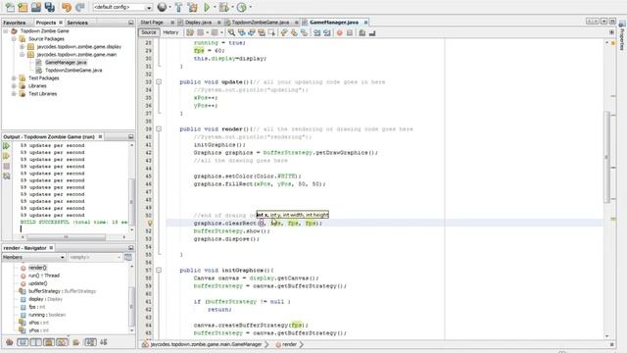Select TopdownZombieGame.java in project tree

pyautogui.click(x=73, y=70)
